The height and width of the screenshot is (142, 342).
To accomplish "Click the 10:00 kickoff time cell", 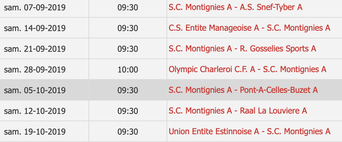I will (128, 70).
